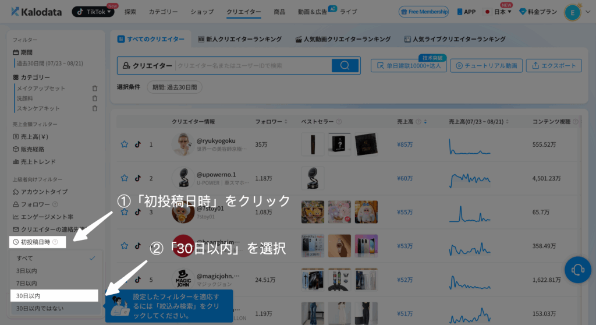The image size is (596, 325).
Task: Click the エクスポート button
Action: click(x=554, y=65)
